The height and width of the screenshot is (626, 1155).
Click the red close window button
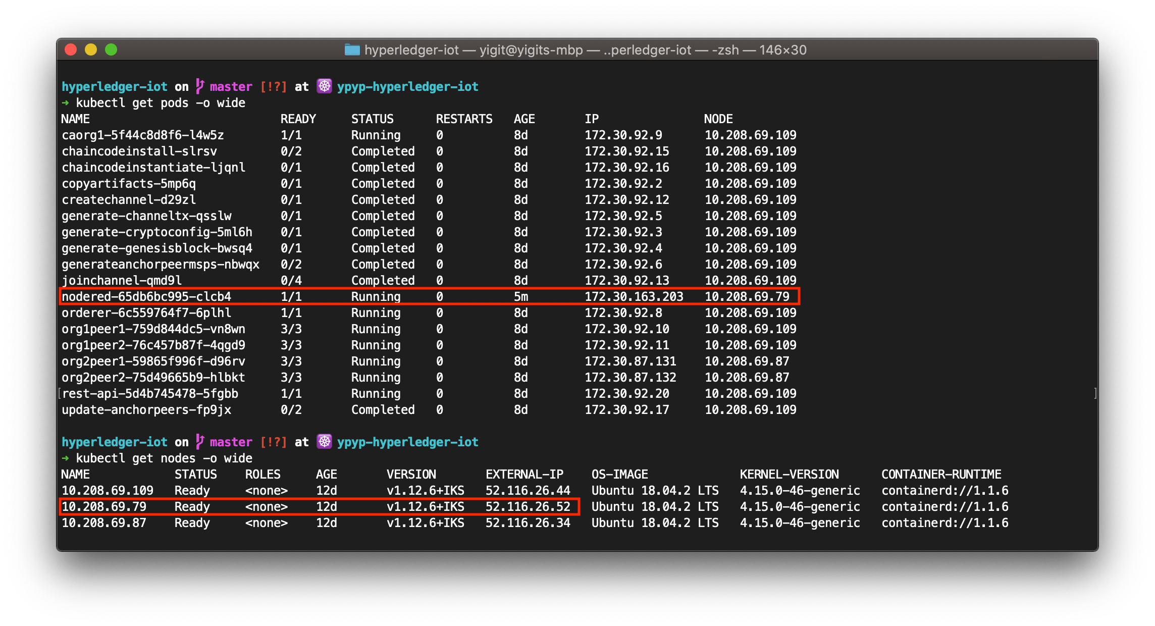tap(71, 49)
